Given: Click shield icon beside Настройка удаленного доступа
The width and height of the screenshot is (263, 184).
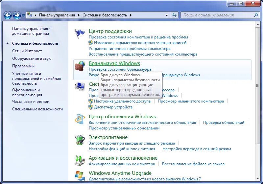Looking at the screenshot, I should pos(91,101).
